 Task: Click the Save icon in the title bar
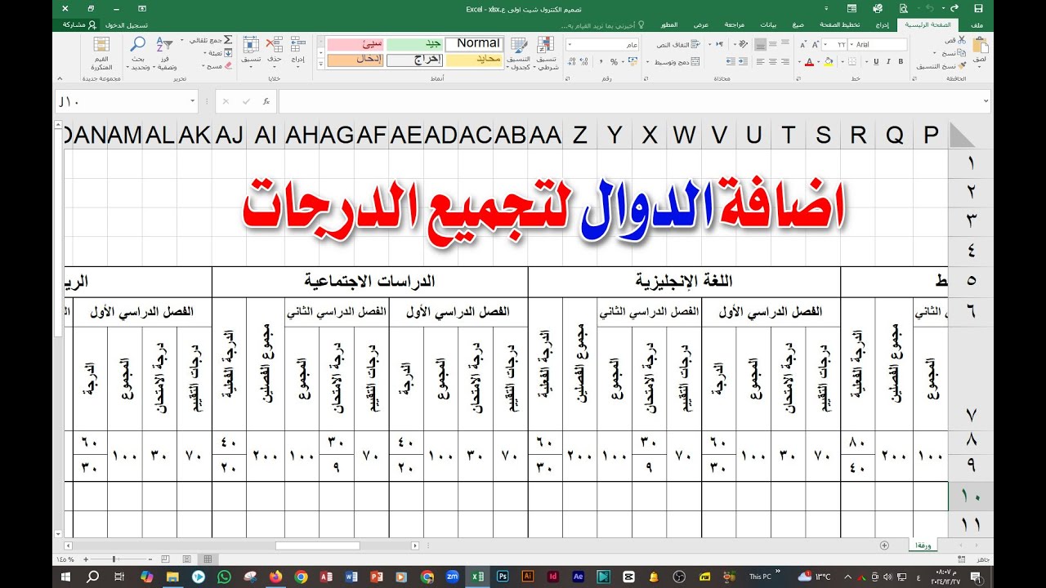978,8
